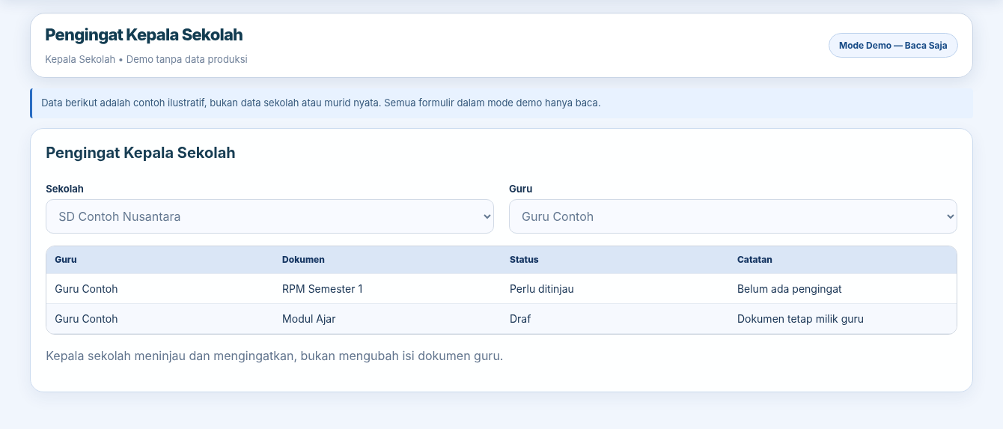Click the top page title Pengingat Kepala Sekolah
Viewport: 1003px width, 429px height.
pos(144,34)
